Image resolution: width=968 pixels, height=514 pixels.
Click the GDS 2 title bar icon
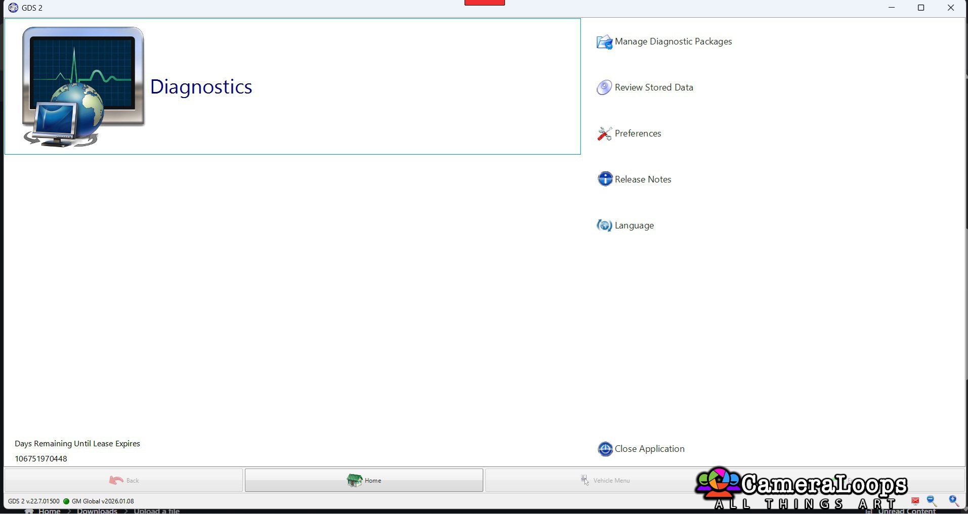pyautogui.click(x=13, y=8)
